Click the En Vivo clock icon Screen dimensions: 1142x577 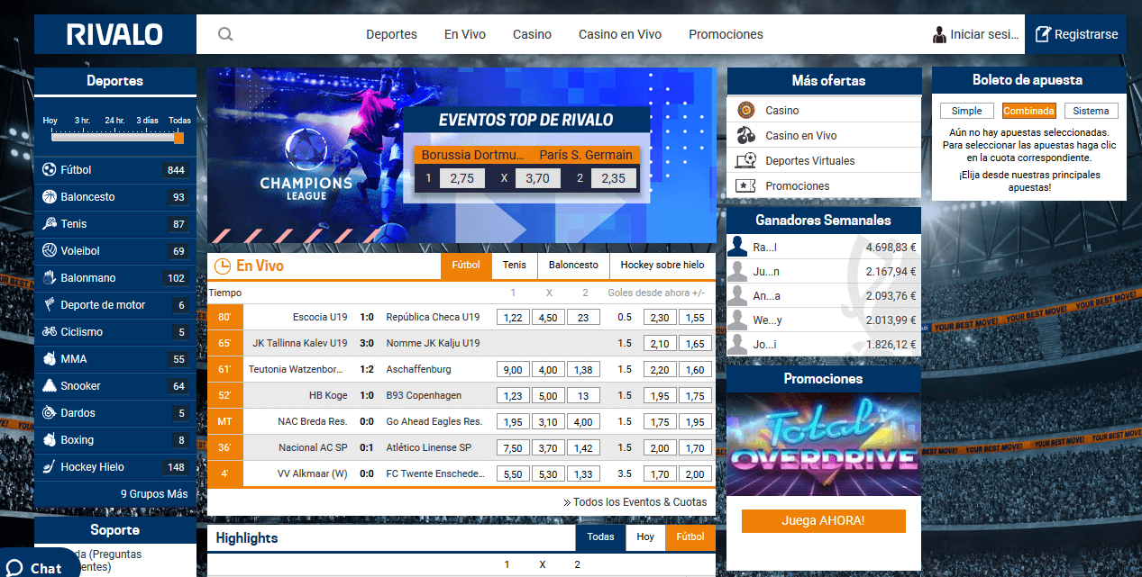point(222,266)
